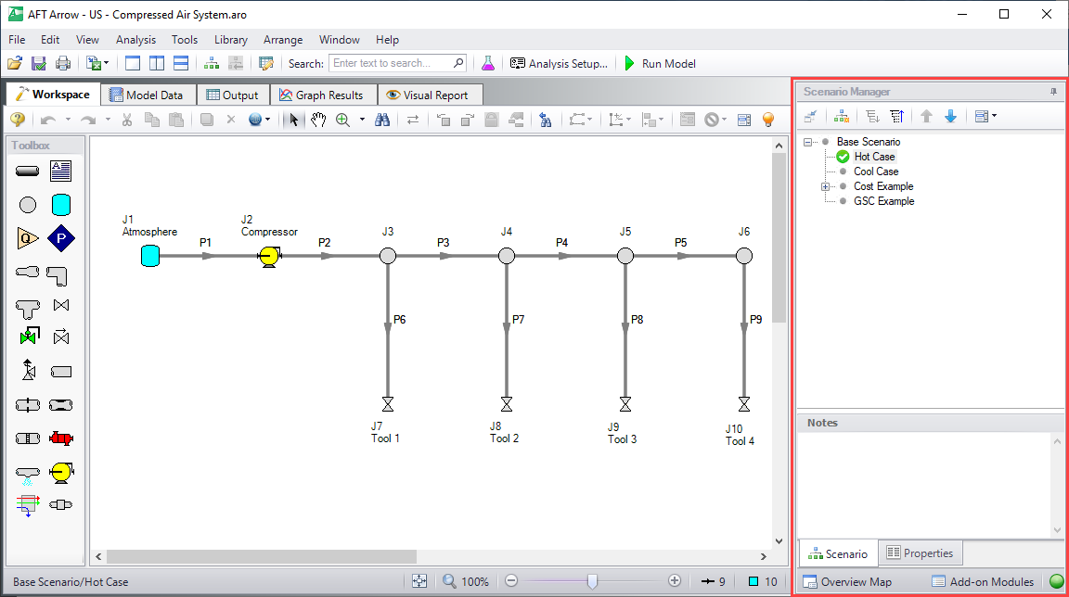
Task: Click the Solution Control flask icon
Action: [x=487, y=64]
